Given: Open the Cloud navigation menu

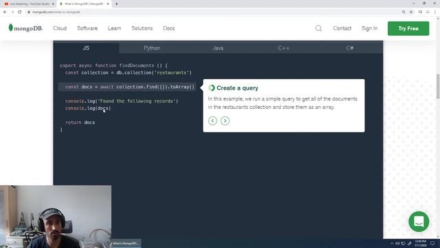Looking at the screenshot, I should point(60,28).
